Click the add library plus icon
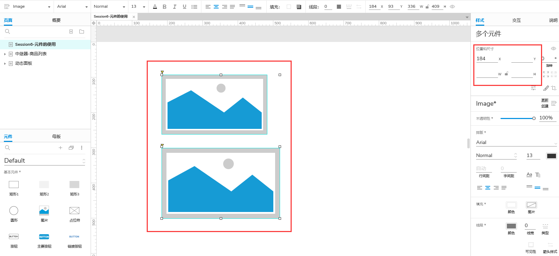The image size is (559, 256). tap(60, 148)
